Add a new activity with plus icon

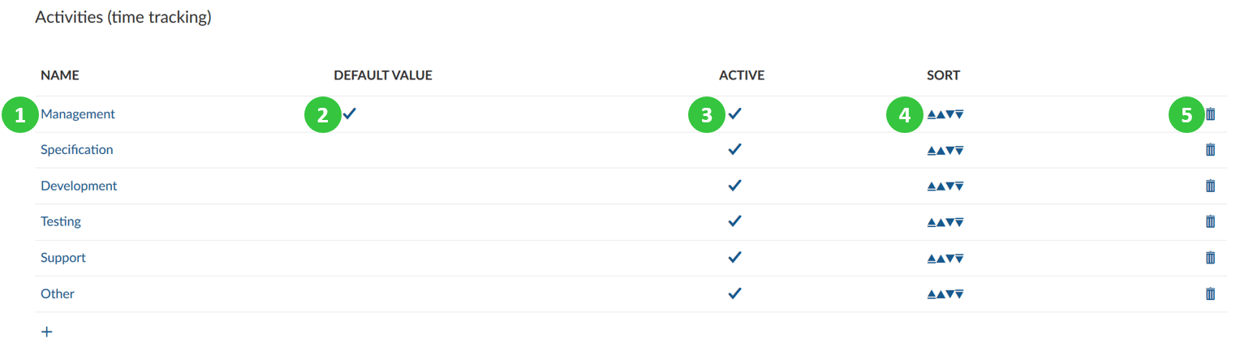point(47,332)
